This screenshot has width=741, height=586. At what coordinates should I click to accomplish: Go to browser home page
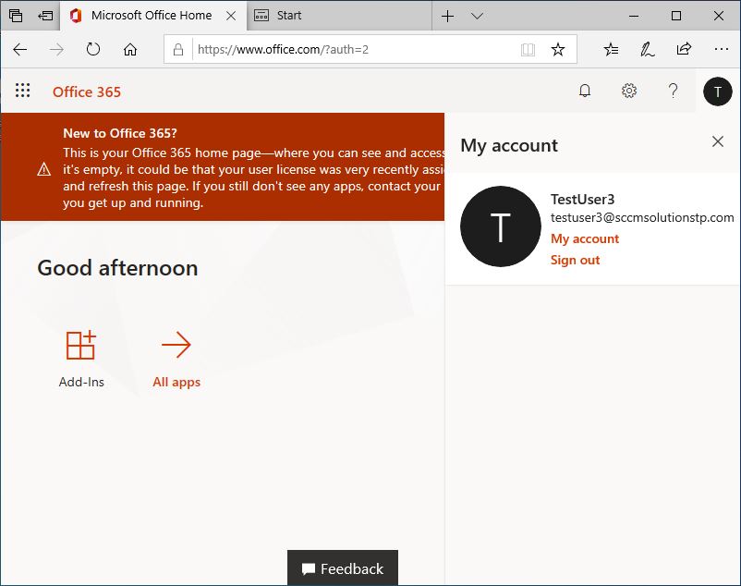pos(130,50)
